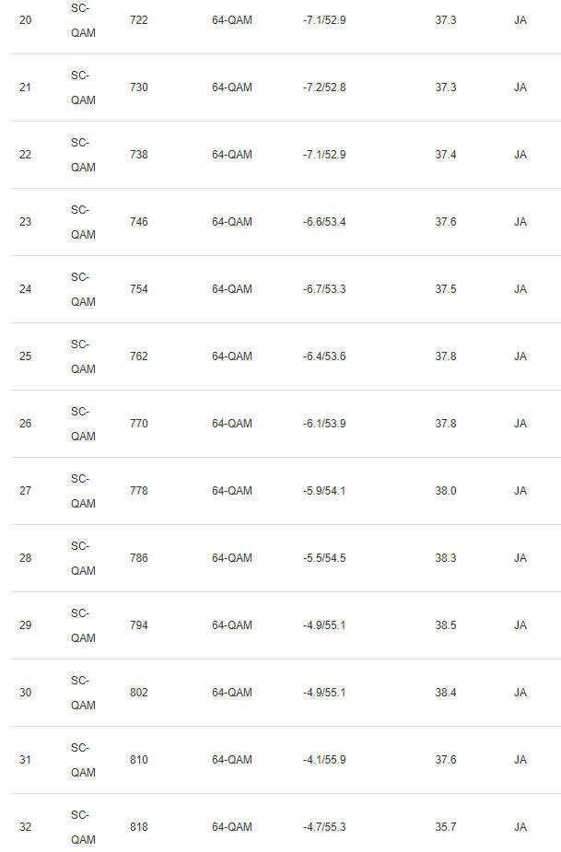Select frequency 794 cell
Viewport: 561px width, 852px height.
pos(139,625)
